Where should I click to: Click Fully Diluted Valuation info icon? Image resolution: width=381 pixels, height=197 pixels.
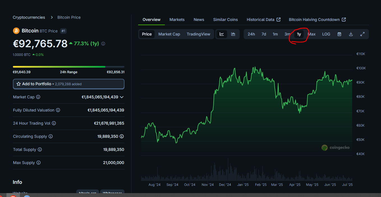point(58,110)
